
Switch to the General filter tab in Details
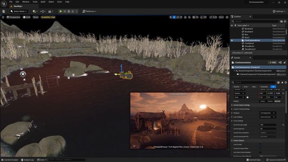pos(237,87)
